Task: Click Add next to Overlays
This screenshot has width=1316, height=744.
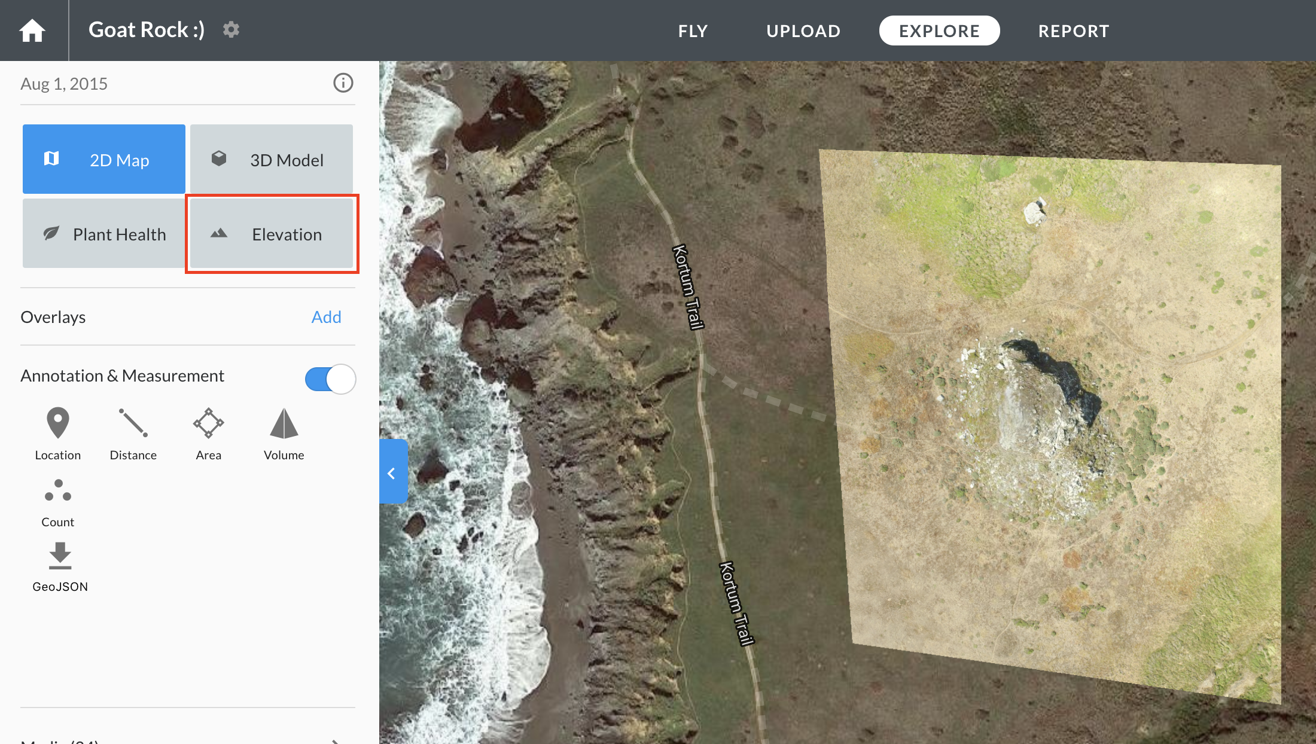Action: pyautogui.click(x=326, y=317)
